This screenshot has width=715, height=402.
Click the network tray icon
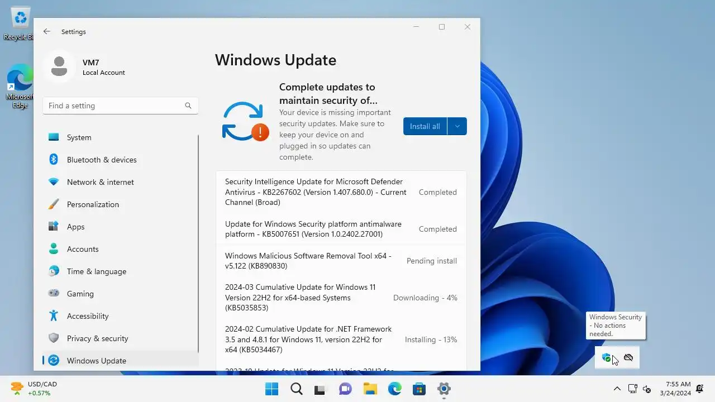pyautogui.click(x=633, y=389)
